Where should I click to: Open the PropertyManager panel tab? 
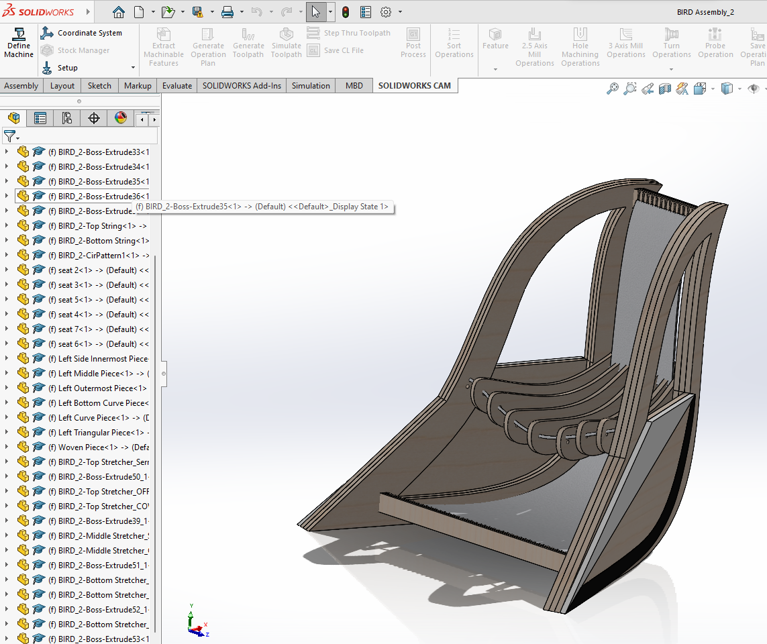pos(40,119)
